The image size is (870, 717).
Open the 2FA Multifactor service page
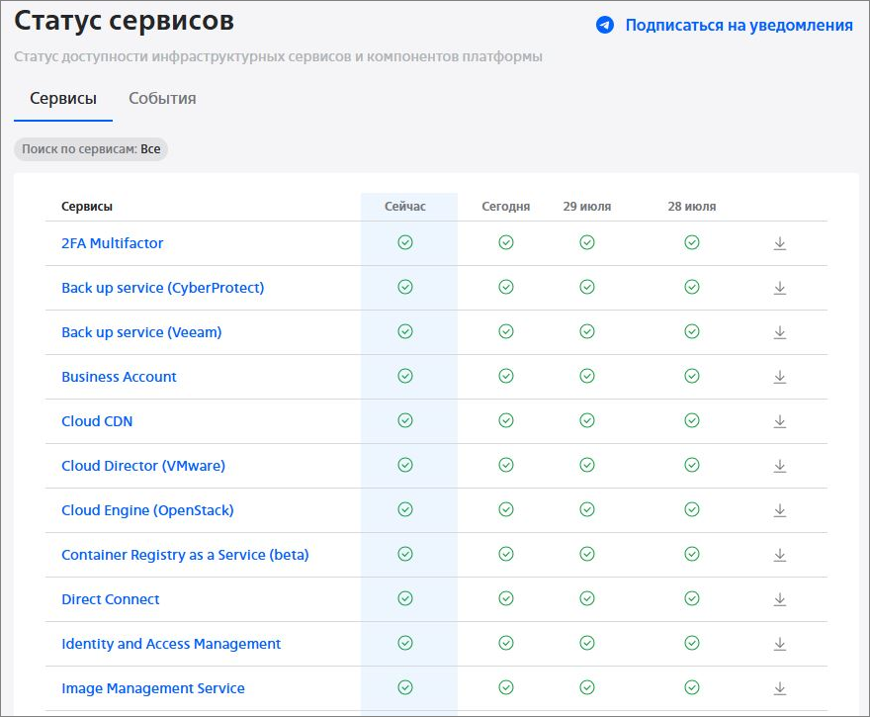point(112,243)
